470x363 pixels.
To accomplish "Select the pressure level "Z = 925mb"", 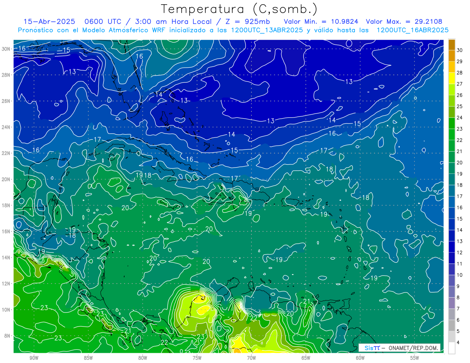I will pos(247,22).
